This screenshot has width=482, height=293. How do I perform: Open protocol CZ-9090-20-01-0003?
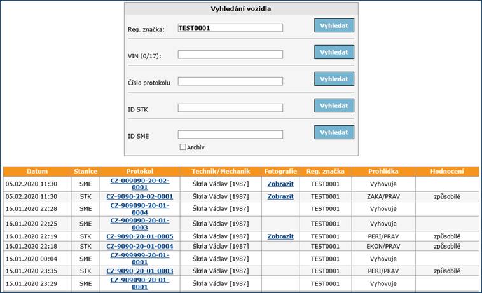click(140, 271)
